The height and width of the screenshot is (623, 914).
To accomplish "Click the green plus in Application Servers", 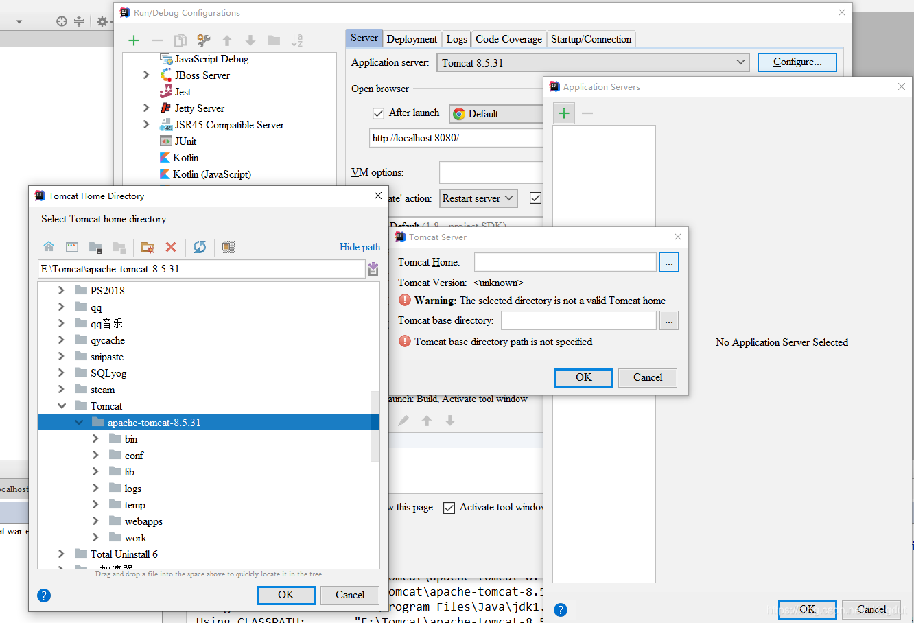I will (564, 113).
